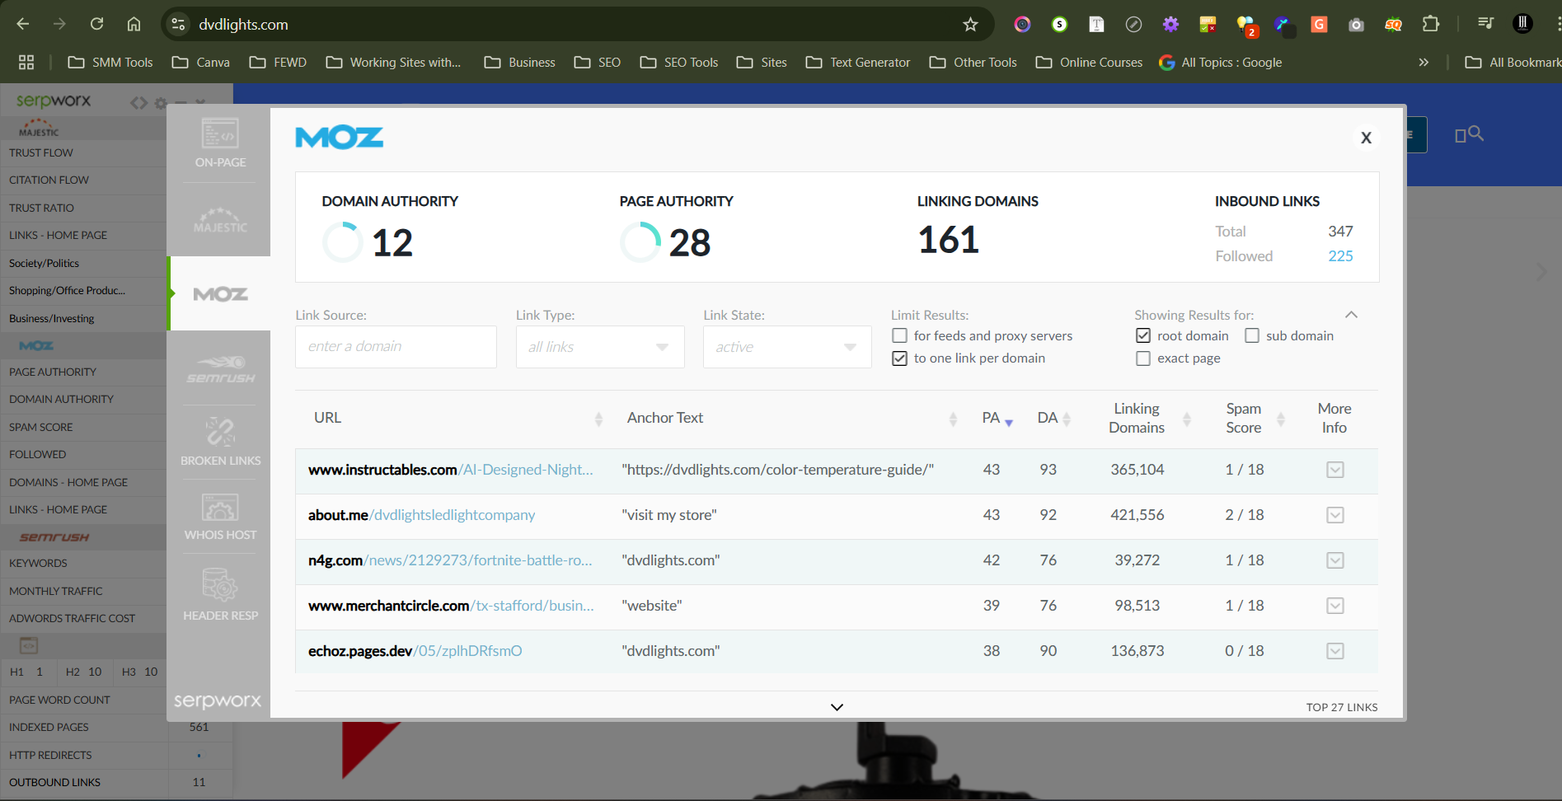Close the Moz overlay panel
The width and height of the screenshot is (1562, 801).
(1366, 138)
